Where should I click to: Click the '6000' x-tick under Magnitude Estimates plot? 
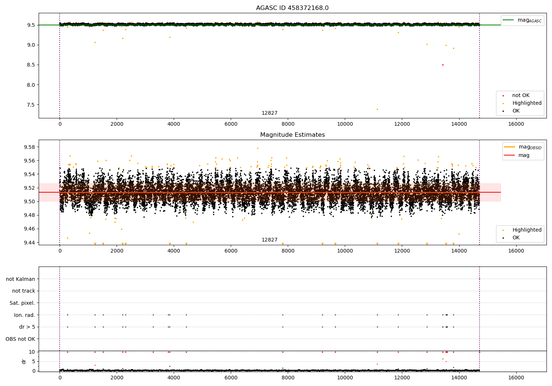point(231,251)
